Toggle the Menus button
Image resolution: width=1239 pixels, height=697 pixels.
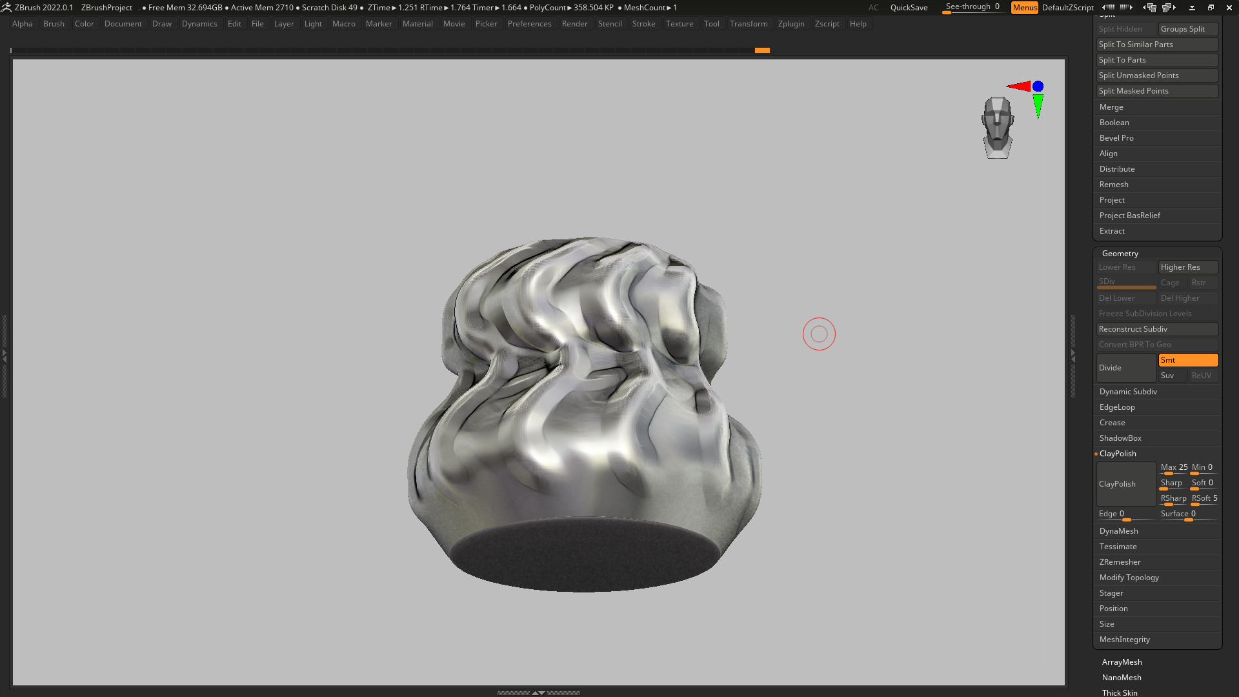coord(1024,8)
